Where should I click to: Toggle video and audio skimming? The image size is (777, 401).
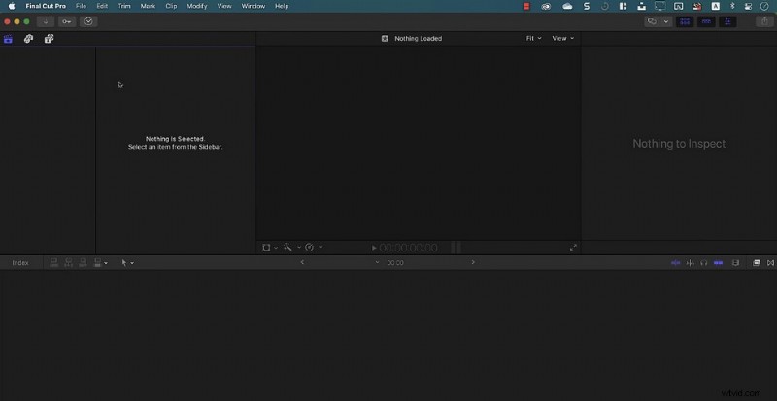tap(675, 263)
